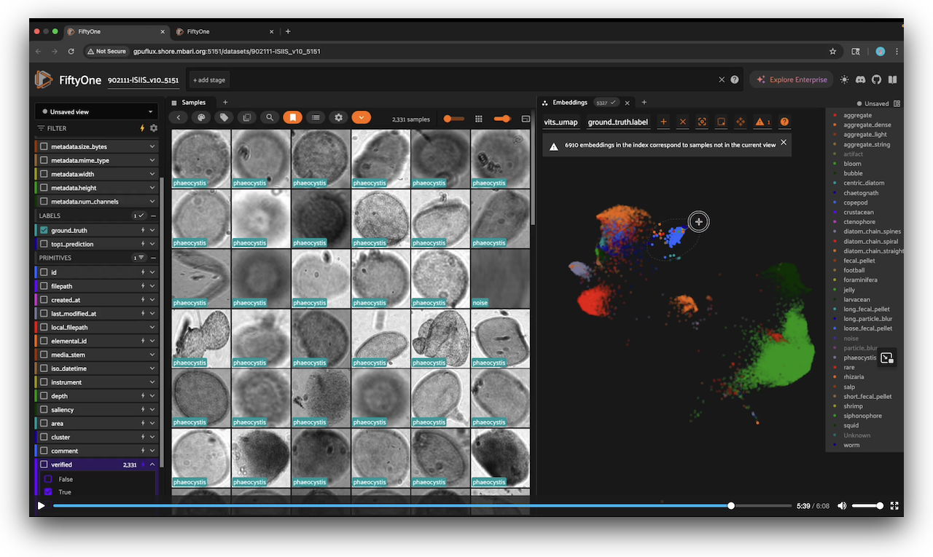Collapse the LABELS group

point(153,216)
